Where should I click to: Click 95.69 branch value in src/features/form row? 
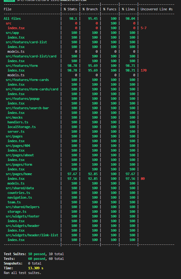coord(93,66)
